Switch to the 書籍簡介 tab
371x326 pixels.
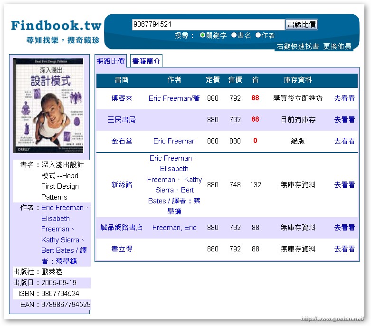[146, 61]
